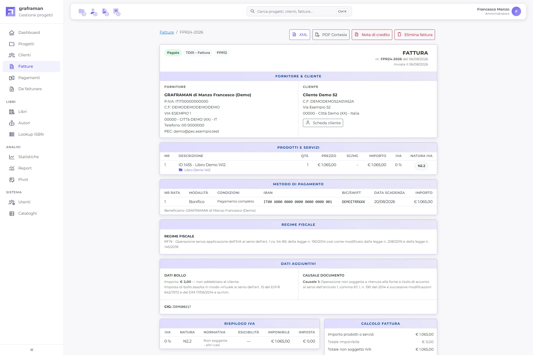Click the graframan logo icon
The image size is (533, 355).
pos(11,12)
